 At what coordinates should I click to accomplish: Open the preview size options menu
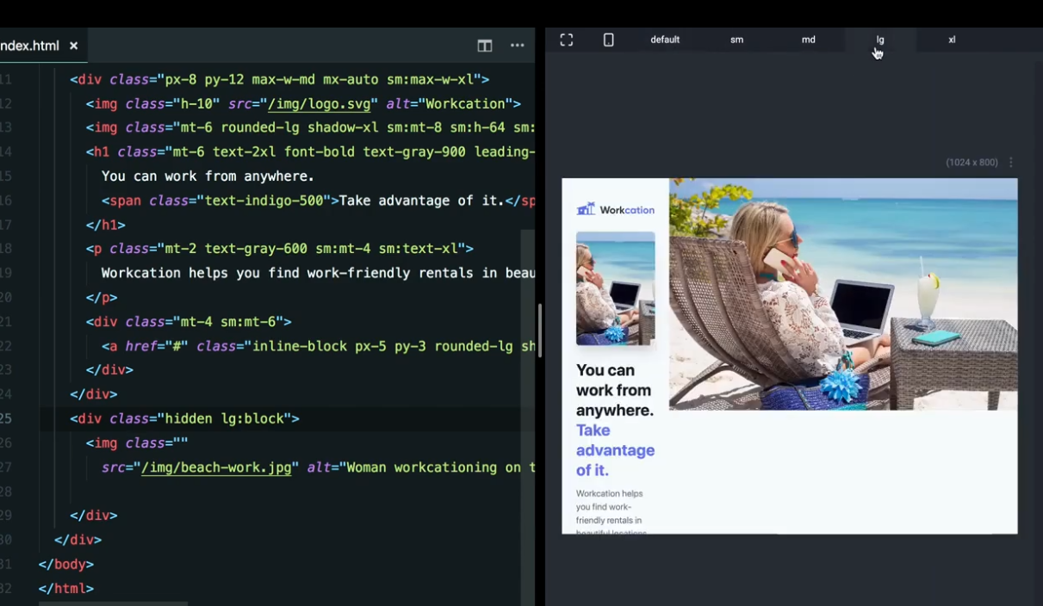click(1011, 162)
